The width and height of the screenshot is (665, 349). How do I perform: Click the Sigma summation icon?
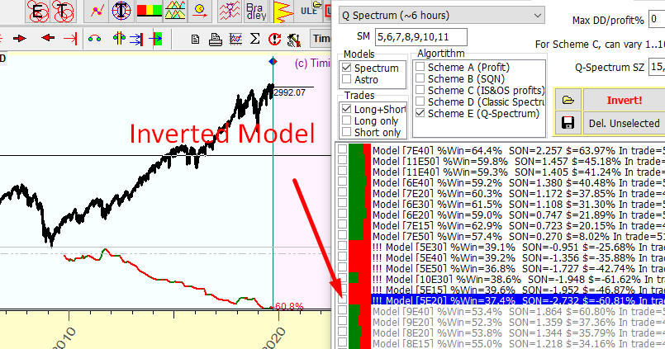click(254, 38)
